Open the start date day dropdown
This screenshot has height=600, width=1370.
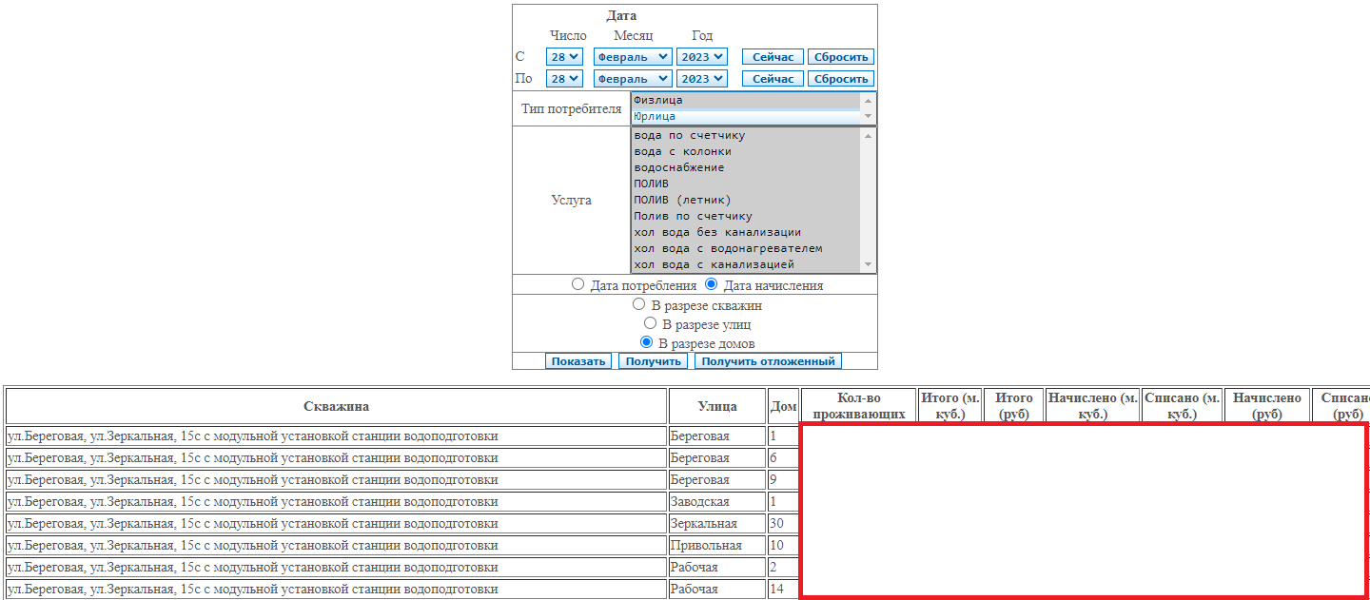(x=564, y=57)
